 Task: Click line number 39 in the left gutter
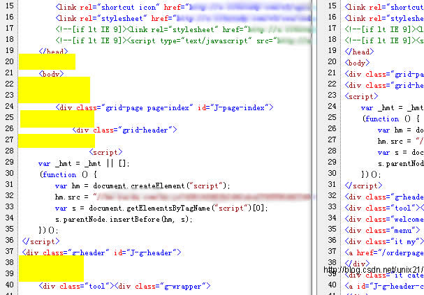coord(10,273)
